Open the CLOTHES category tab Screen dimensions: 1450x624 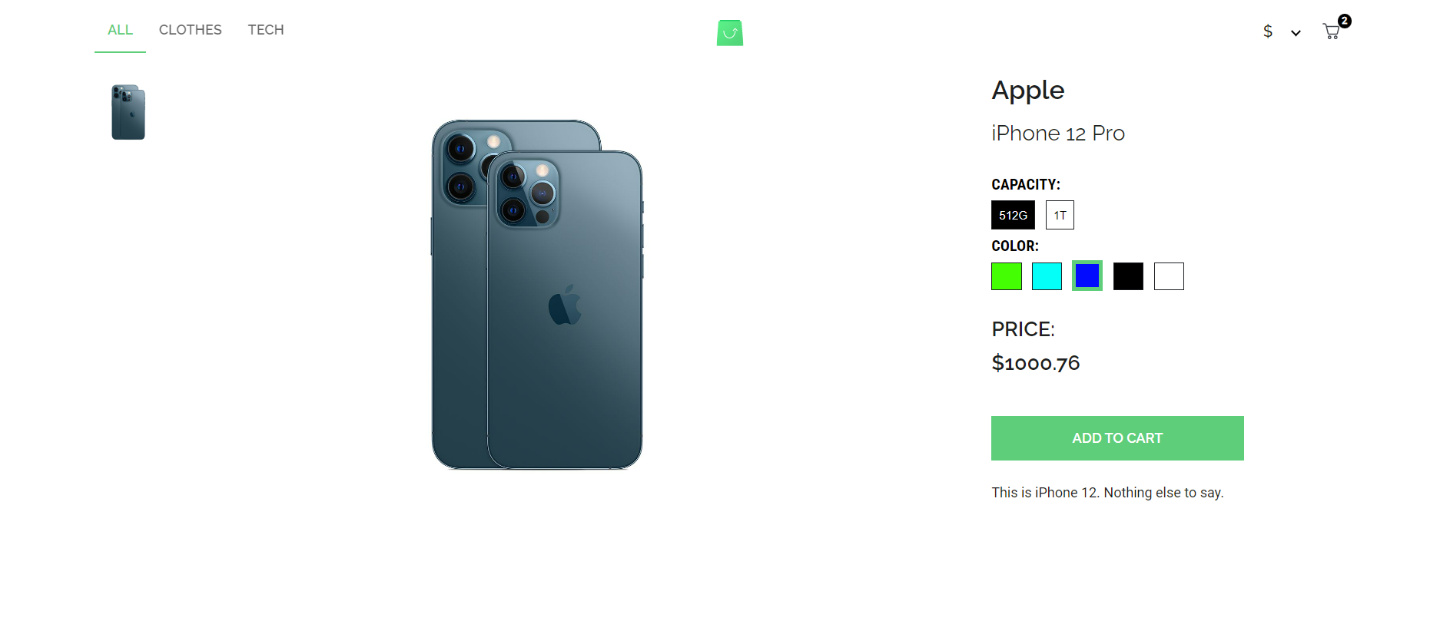pyautogui.click(x=190, y=30)
